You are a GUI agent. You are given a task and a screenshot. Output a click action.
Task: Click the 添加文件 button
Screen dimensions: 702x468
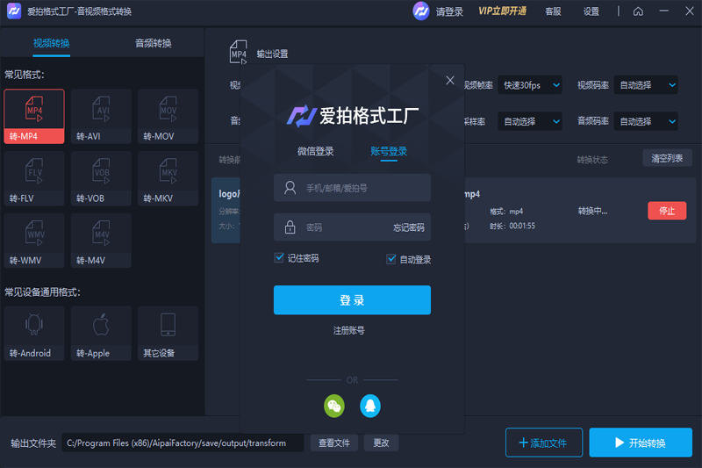(x=544, y=443)
